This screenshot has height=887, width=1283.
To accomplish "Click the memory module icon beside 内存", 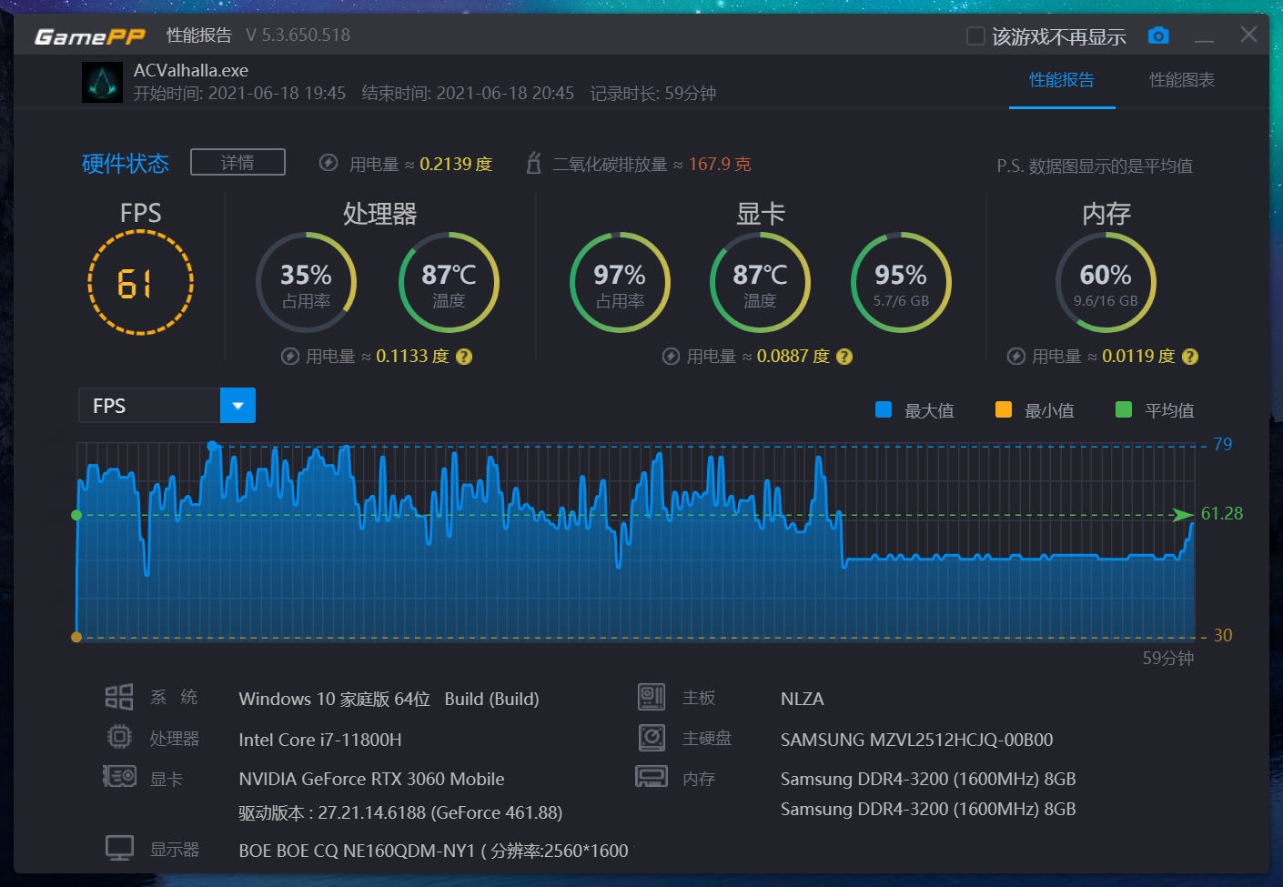I will (x=652, y=777).
